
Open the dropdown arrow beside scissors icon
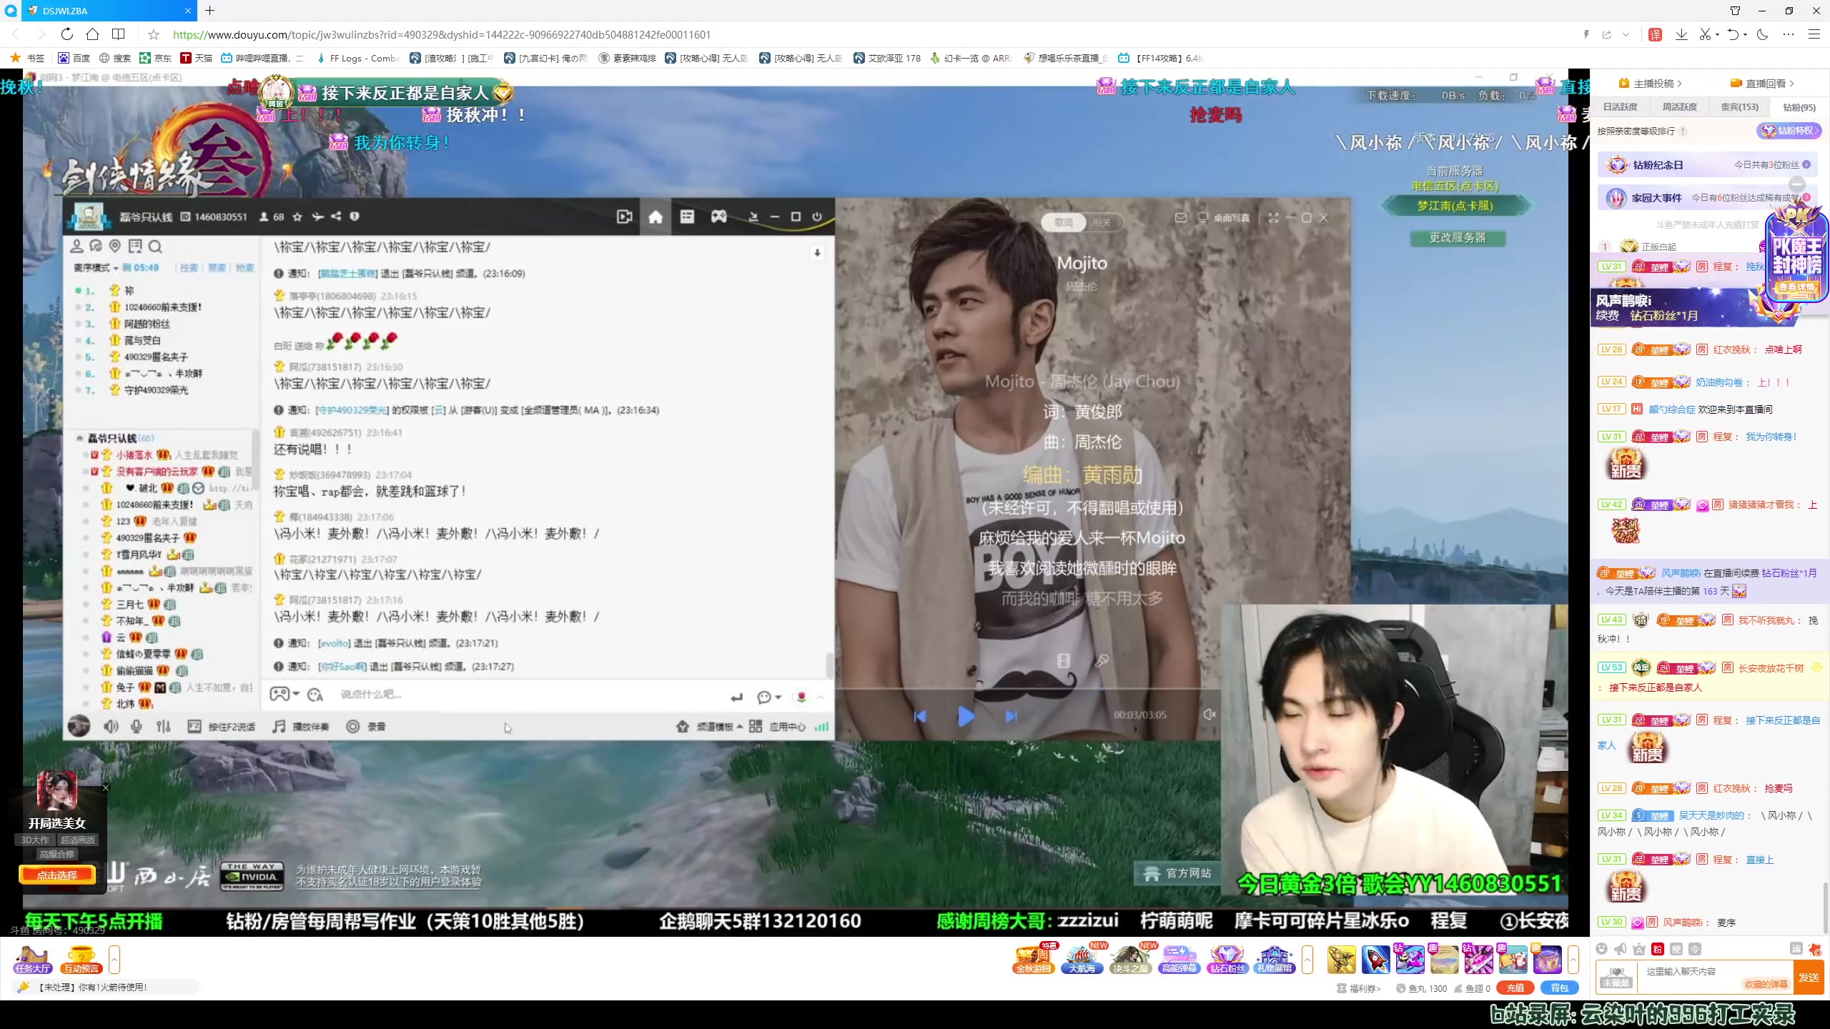pos(1717,34)
